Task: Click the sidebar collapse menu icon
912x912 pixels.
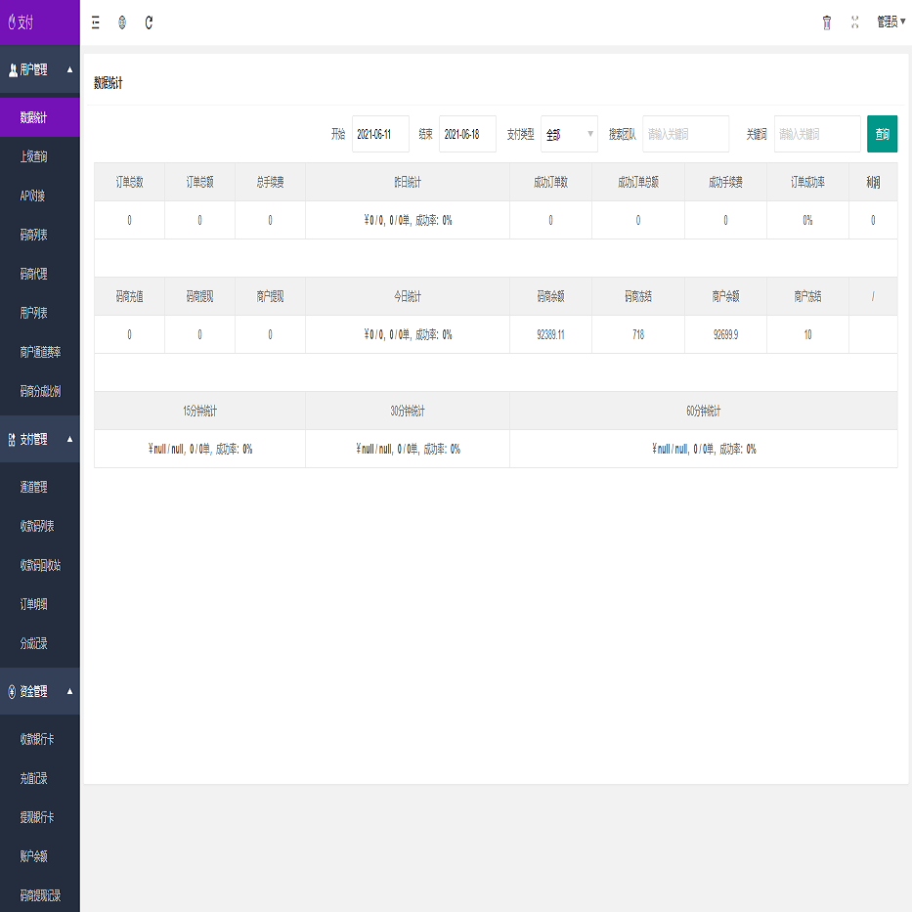Action: (x=95, y=22)
